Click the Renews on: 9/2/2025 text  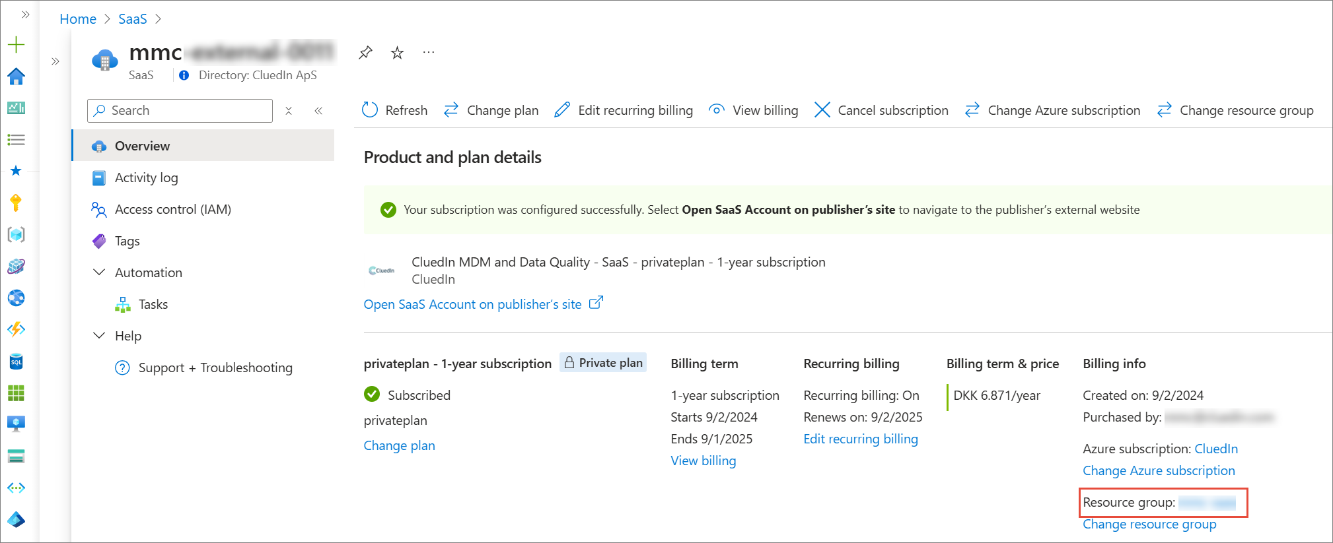[863, 417]
